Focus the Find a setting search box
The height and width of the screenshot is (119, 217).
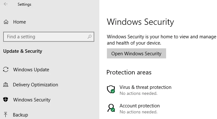click(x=49, y=37)
